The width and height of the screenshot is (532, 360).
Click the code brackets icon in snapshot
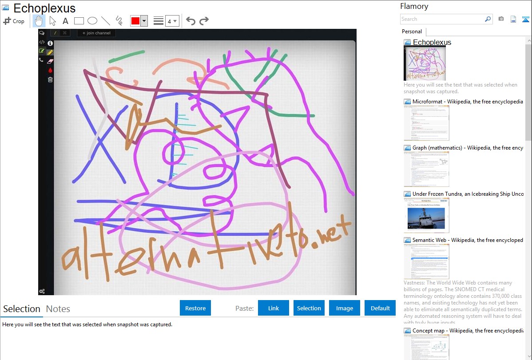[42, 42]
